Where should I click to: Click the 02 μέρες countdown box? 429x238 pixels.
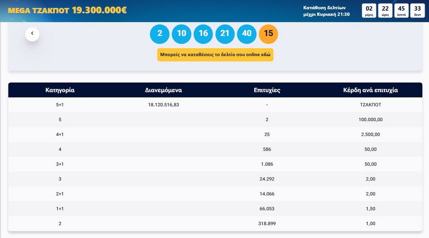pos(369,11)
